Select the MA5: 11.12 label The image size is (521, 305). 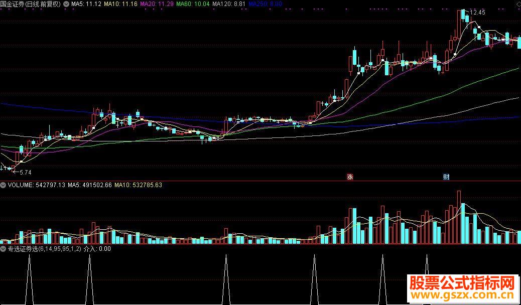click(86, 4)
